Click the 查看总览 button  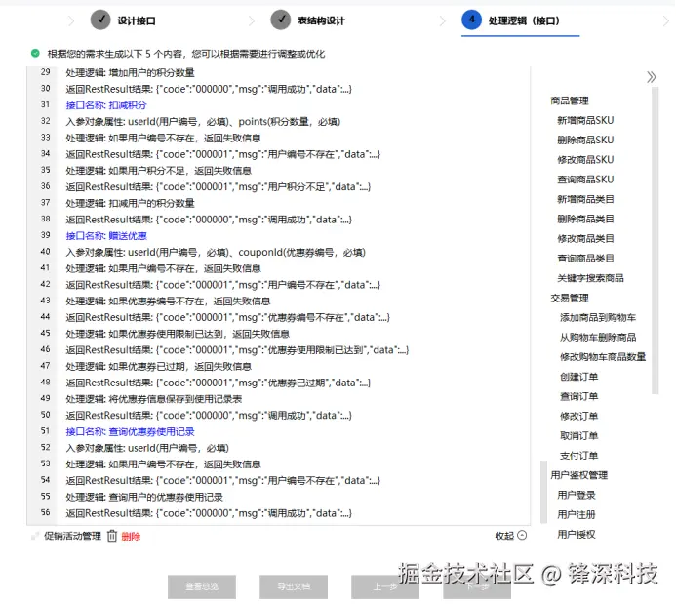pos(202,586)
